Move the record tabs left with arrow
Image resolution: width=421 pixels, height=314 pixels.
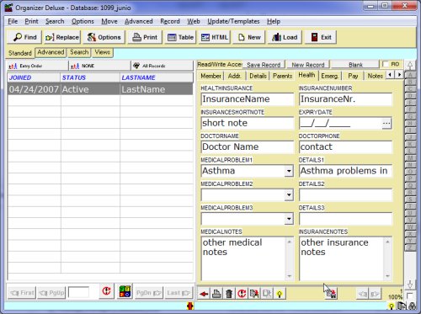(390, 75)
